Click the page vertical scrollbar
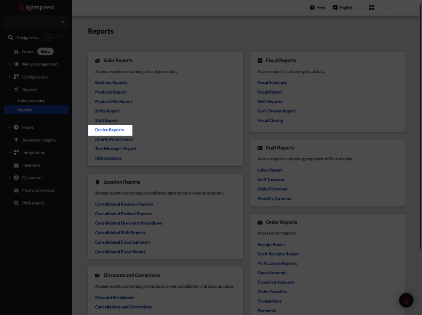Screen dimensions: 422x315 tap(421, 125)
